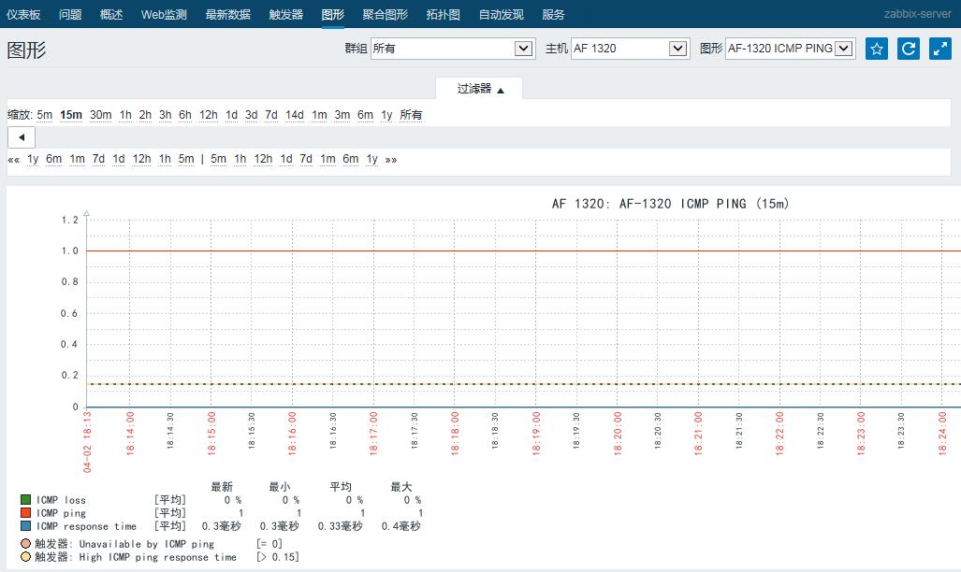
Task: Open 自动发现 menu
Action: [x=502, y=15]
